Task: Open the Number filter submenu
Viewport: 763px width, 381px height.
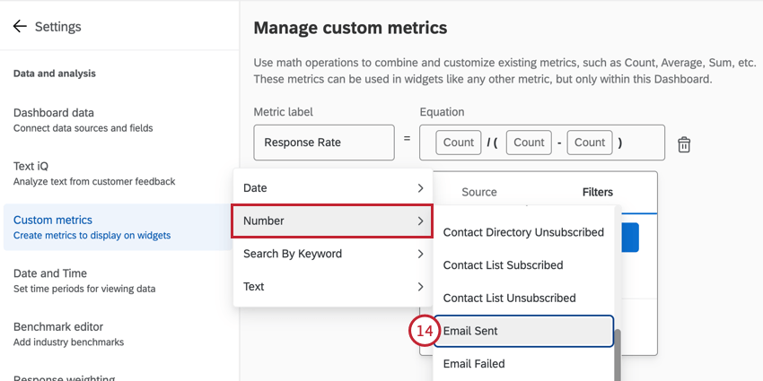Action: point(332,221)
